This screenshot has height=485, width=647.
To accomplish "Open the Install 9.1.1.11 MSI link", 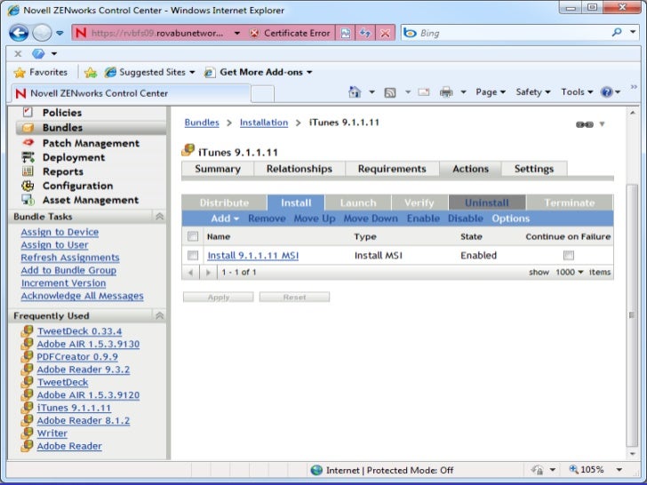I will 253,256.
